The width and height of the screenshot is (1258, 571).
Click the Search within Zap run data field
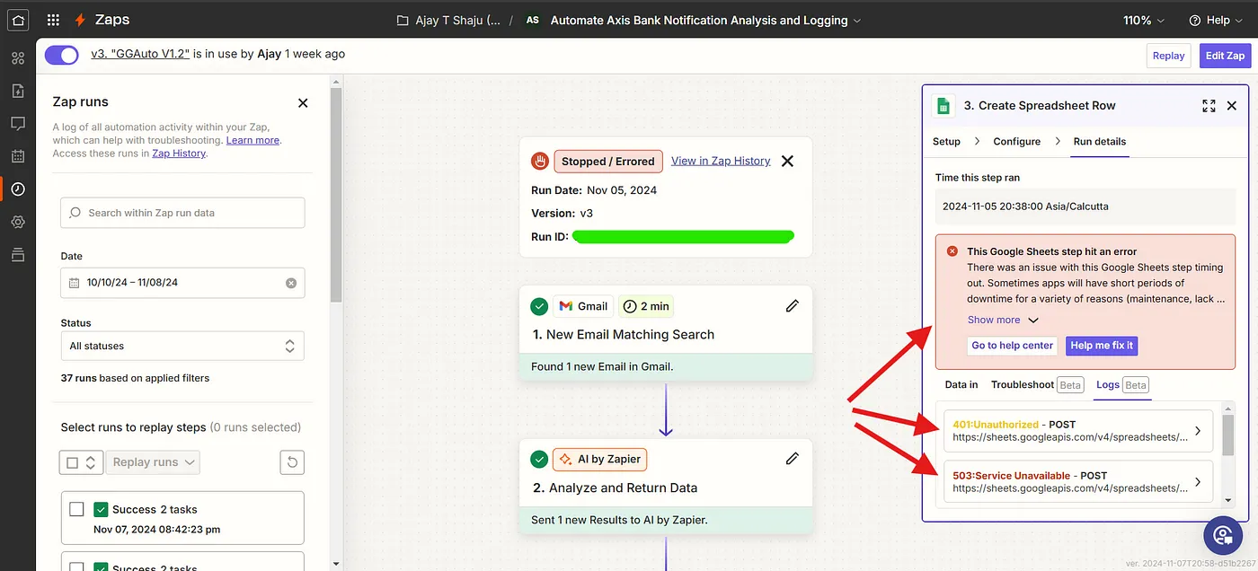182,213
